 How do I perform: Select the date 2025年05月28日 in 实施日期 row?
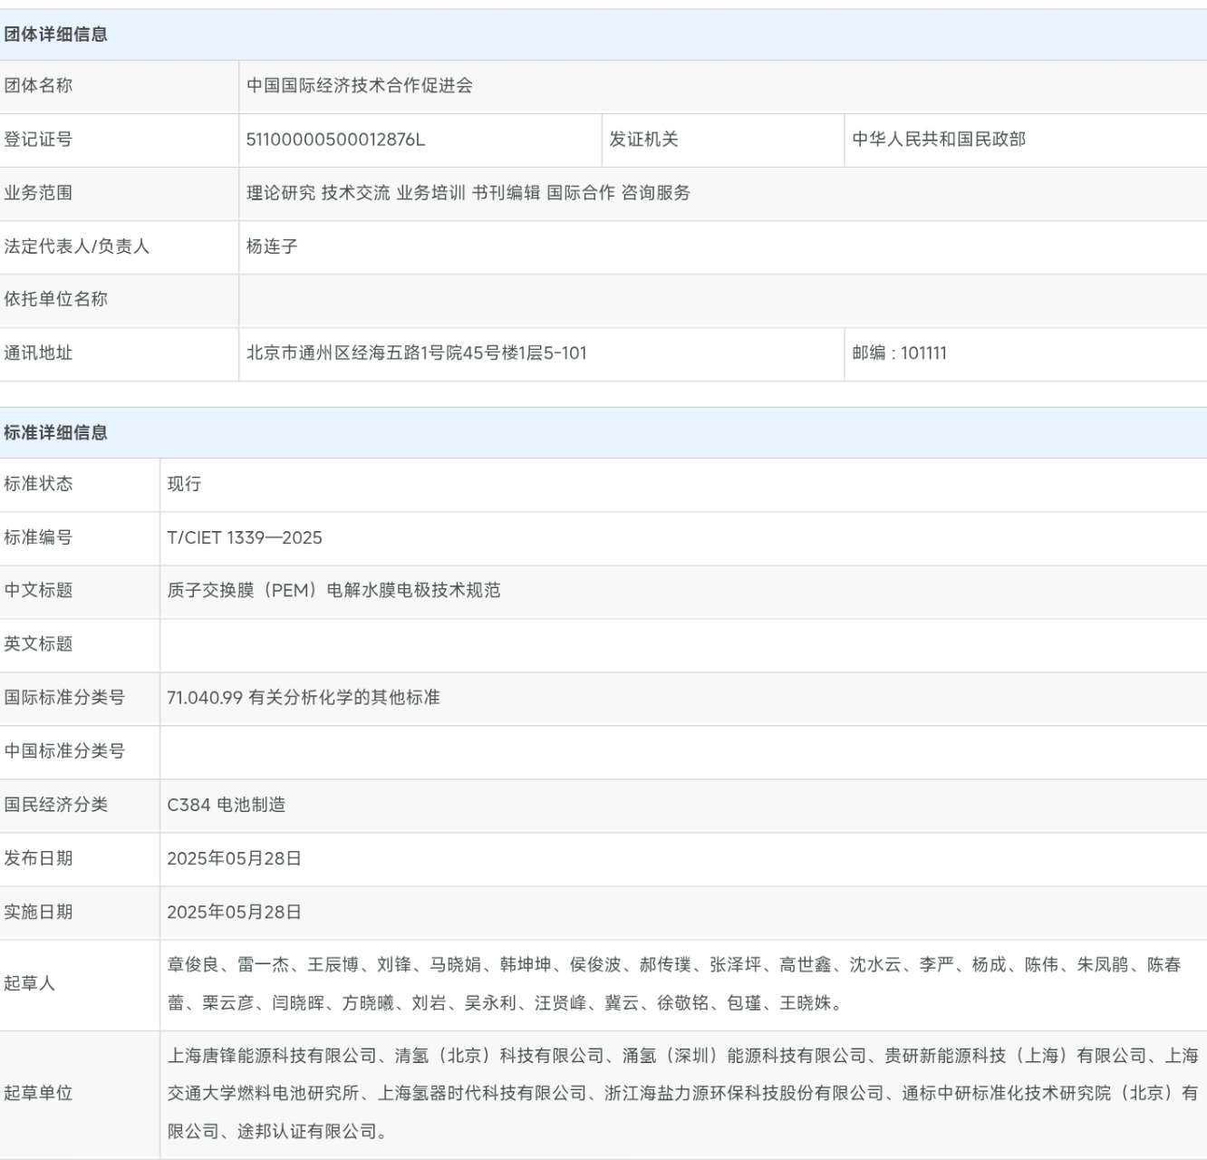pos(234,912)
